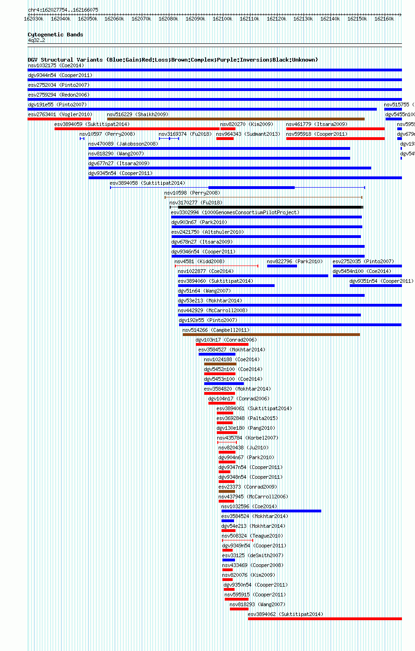Click the 4q32.2 cytogenetic band label
This screenshot has height=651, width=415.
36,40
